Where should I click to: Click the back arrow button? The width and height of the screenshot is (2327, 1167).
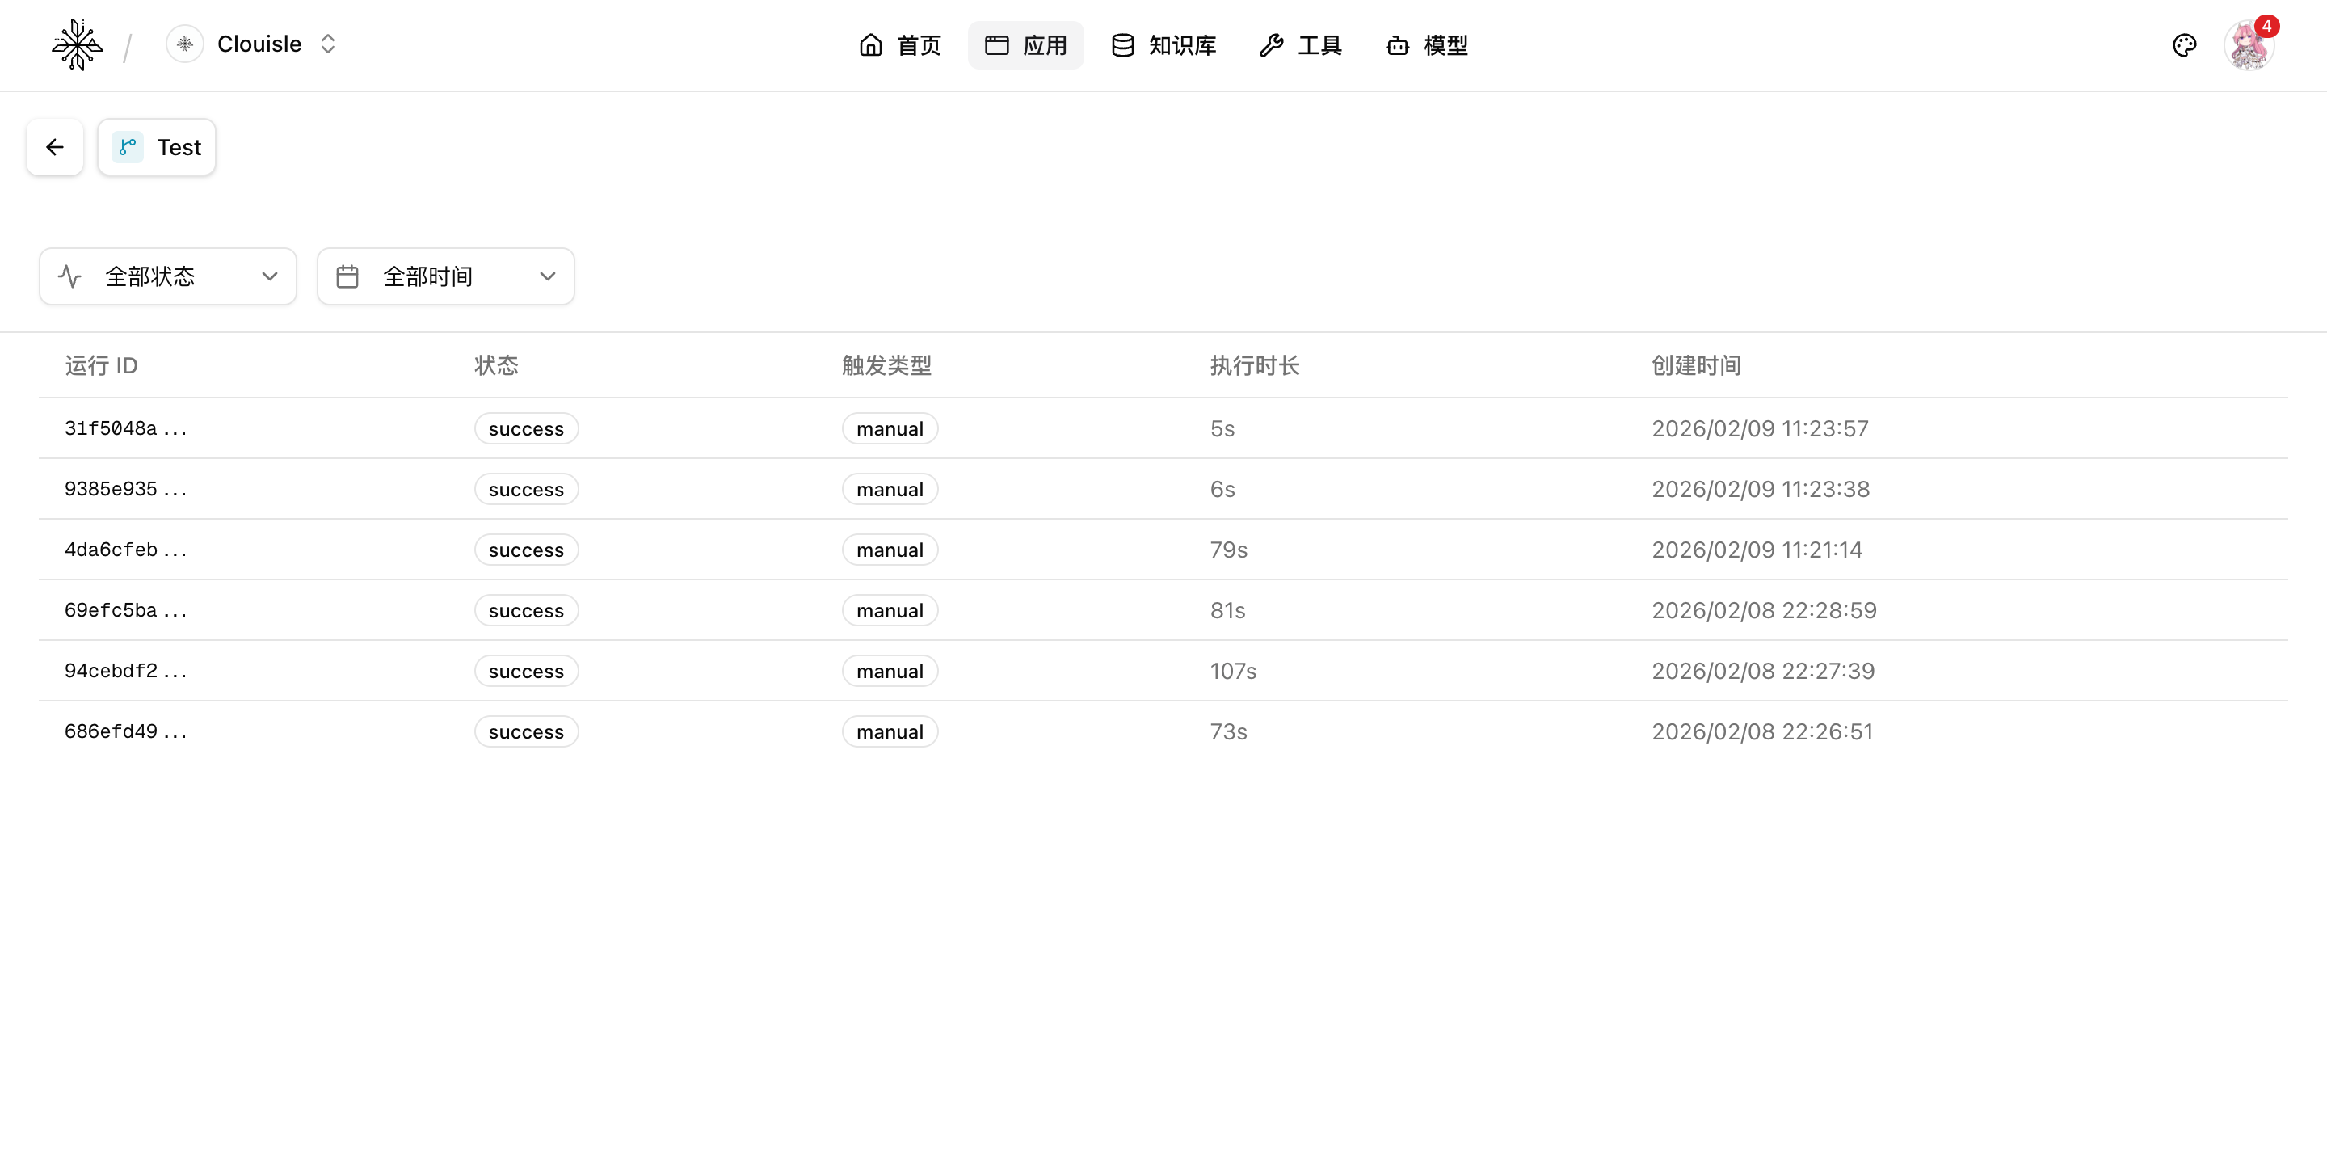55,147
